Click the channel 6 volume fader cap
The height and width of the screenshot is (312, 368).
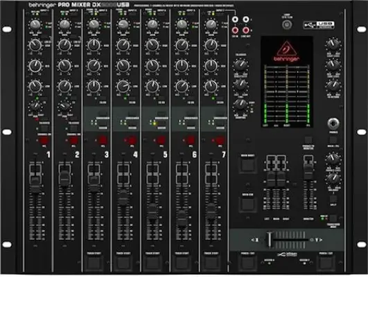click(x=182, y=217)
